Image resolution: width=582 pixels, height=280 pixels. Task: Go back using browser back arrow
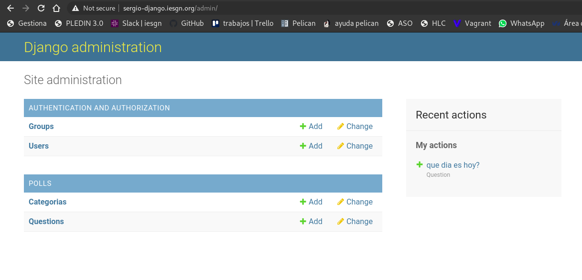(11, 8)
